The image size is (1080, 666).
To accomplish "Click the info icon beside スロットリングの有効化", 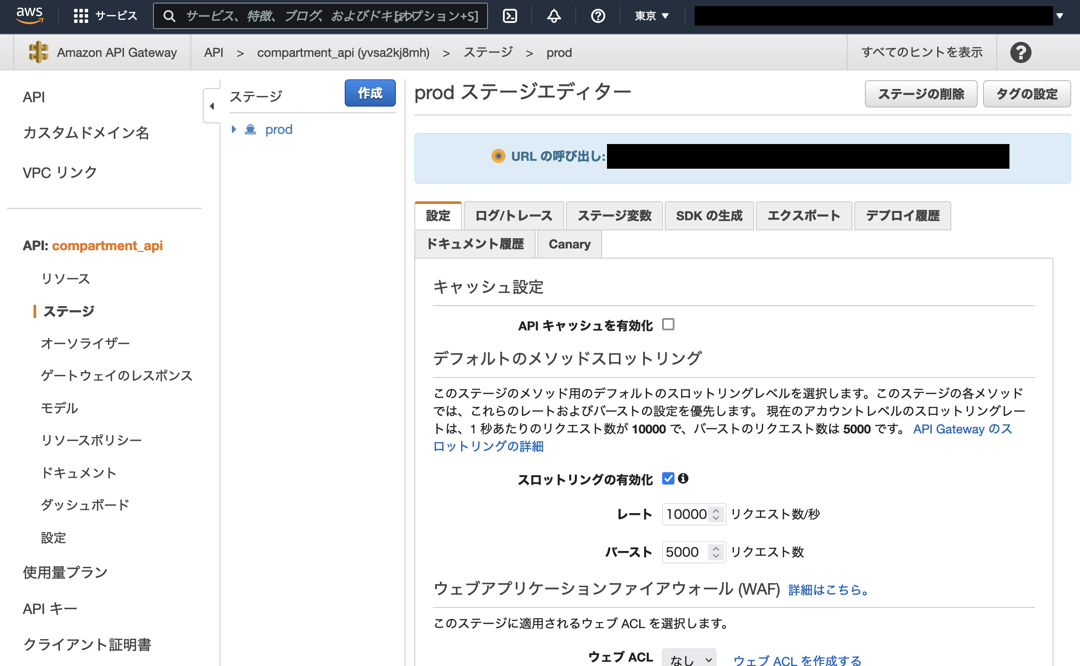I will coord(684,479).
